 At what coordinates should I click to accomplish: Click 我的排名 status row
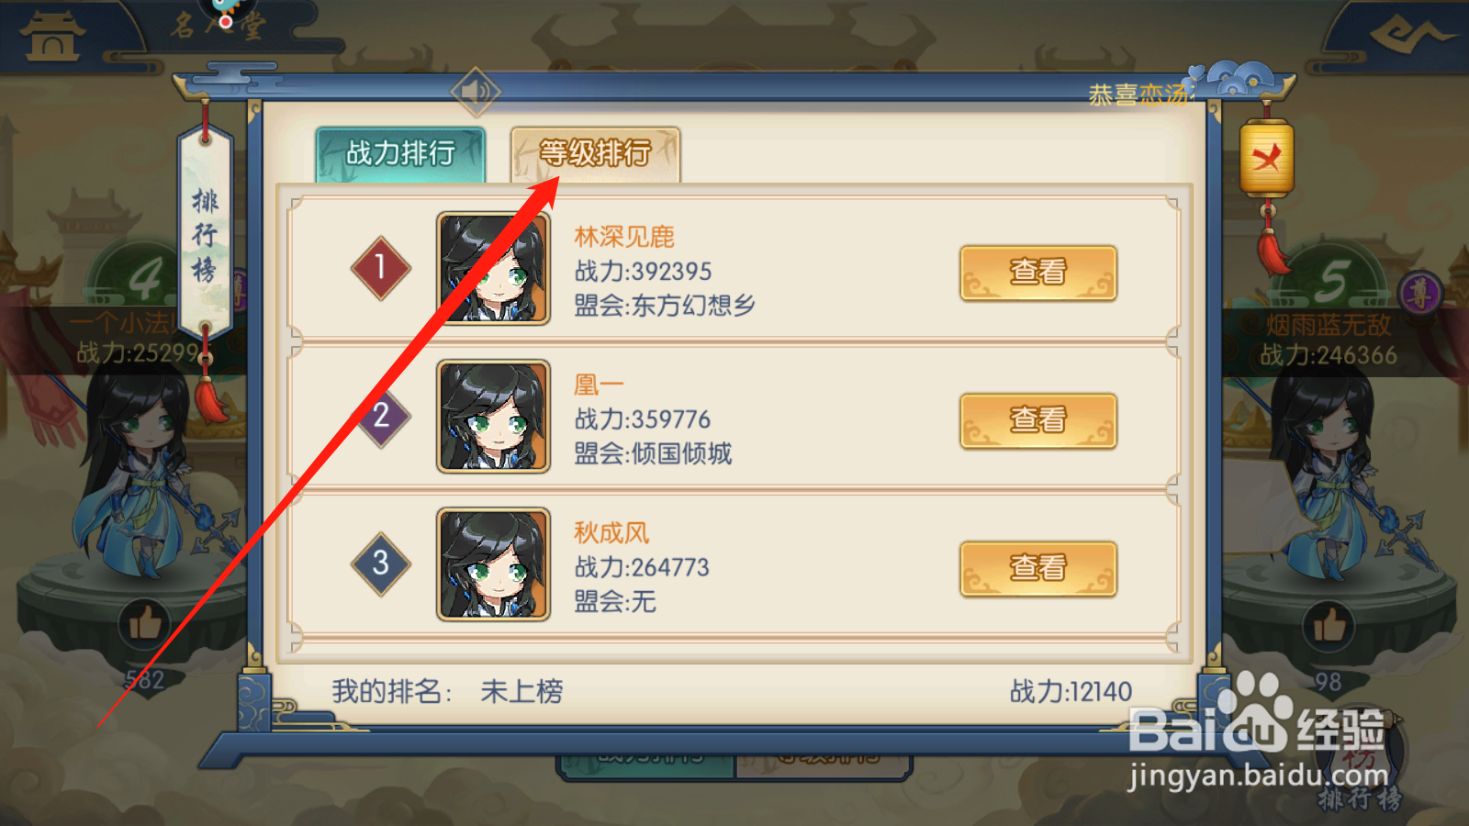[x=732, y=691]
